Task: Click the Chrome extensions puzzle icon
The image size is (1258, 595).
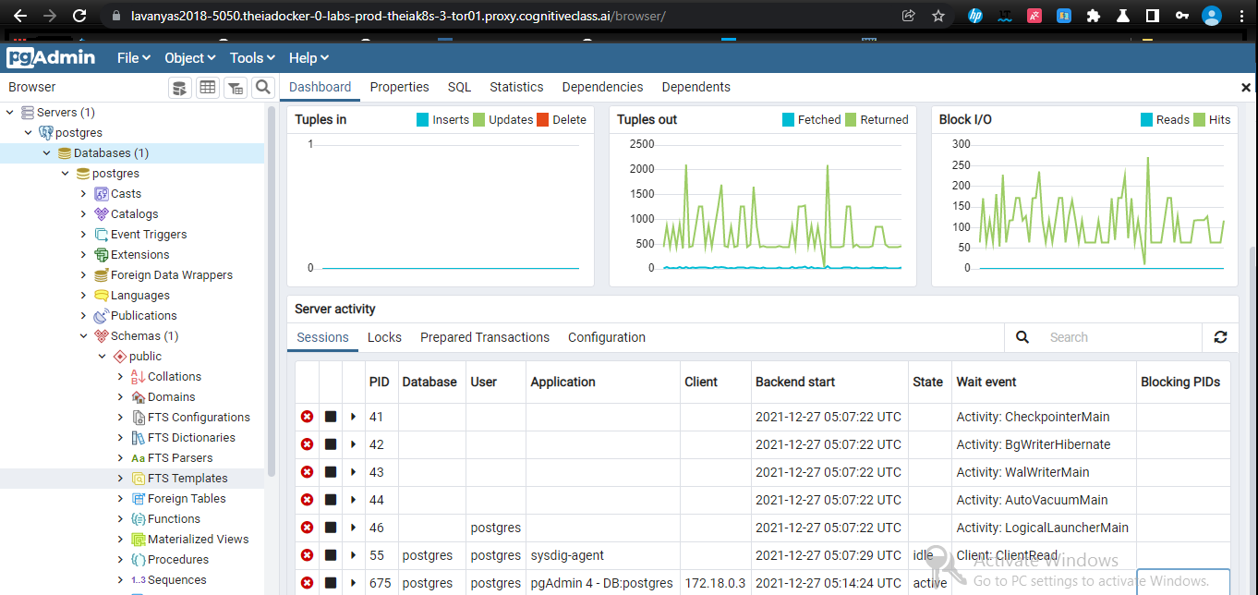Action: tap(1091, 16)
